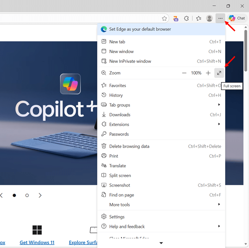Click the Settings and more ellipsis button
This screenshot has width=249, height=248.
coord(220,18)
